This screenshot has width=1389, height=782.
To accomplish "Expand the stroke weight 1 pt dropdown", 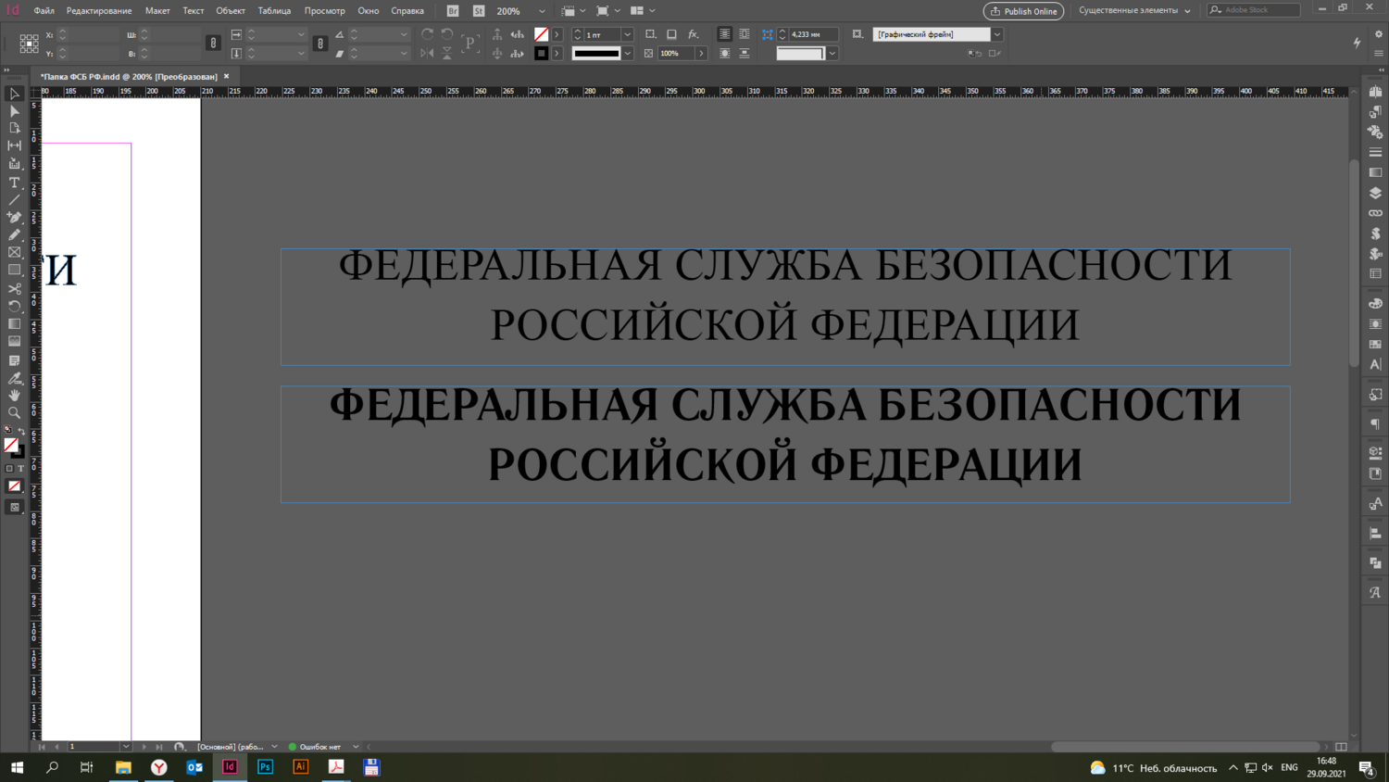I will (x=628, y=34).
